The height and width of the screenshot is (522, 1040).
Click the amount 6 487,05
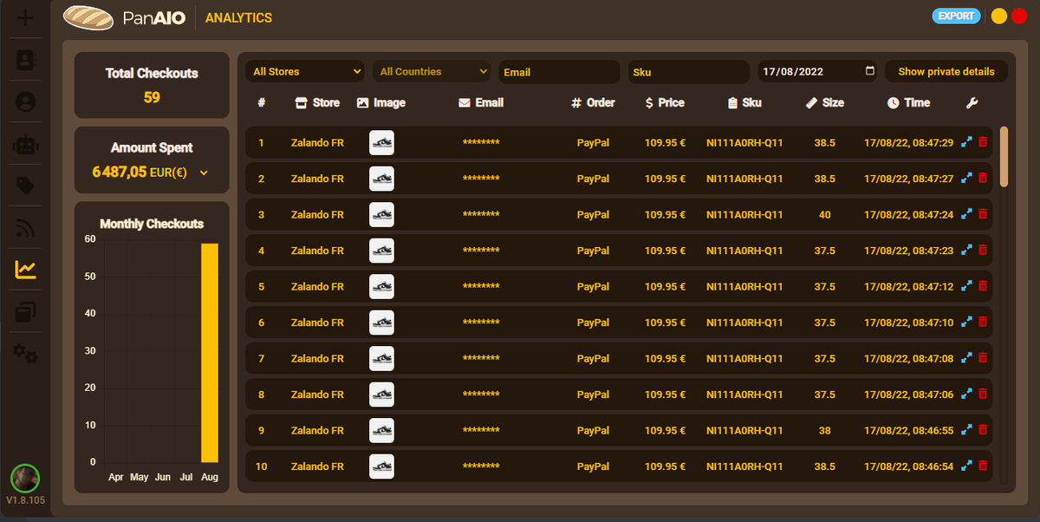(x=120, y=173)
